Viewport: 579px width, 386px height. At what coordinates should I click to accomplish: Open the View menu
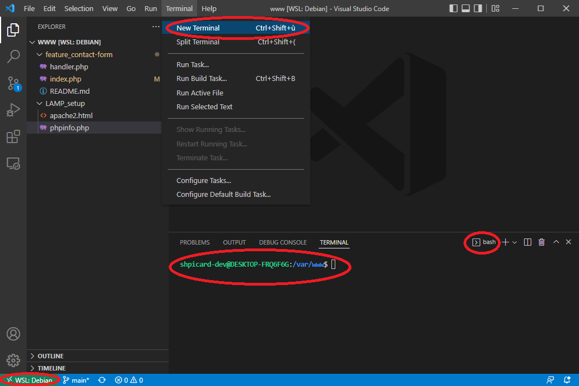(x=110, y=8)
